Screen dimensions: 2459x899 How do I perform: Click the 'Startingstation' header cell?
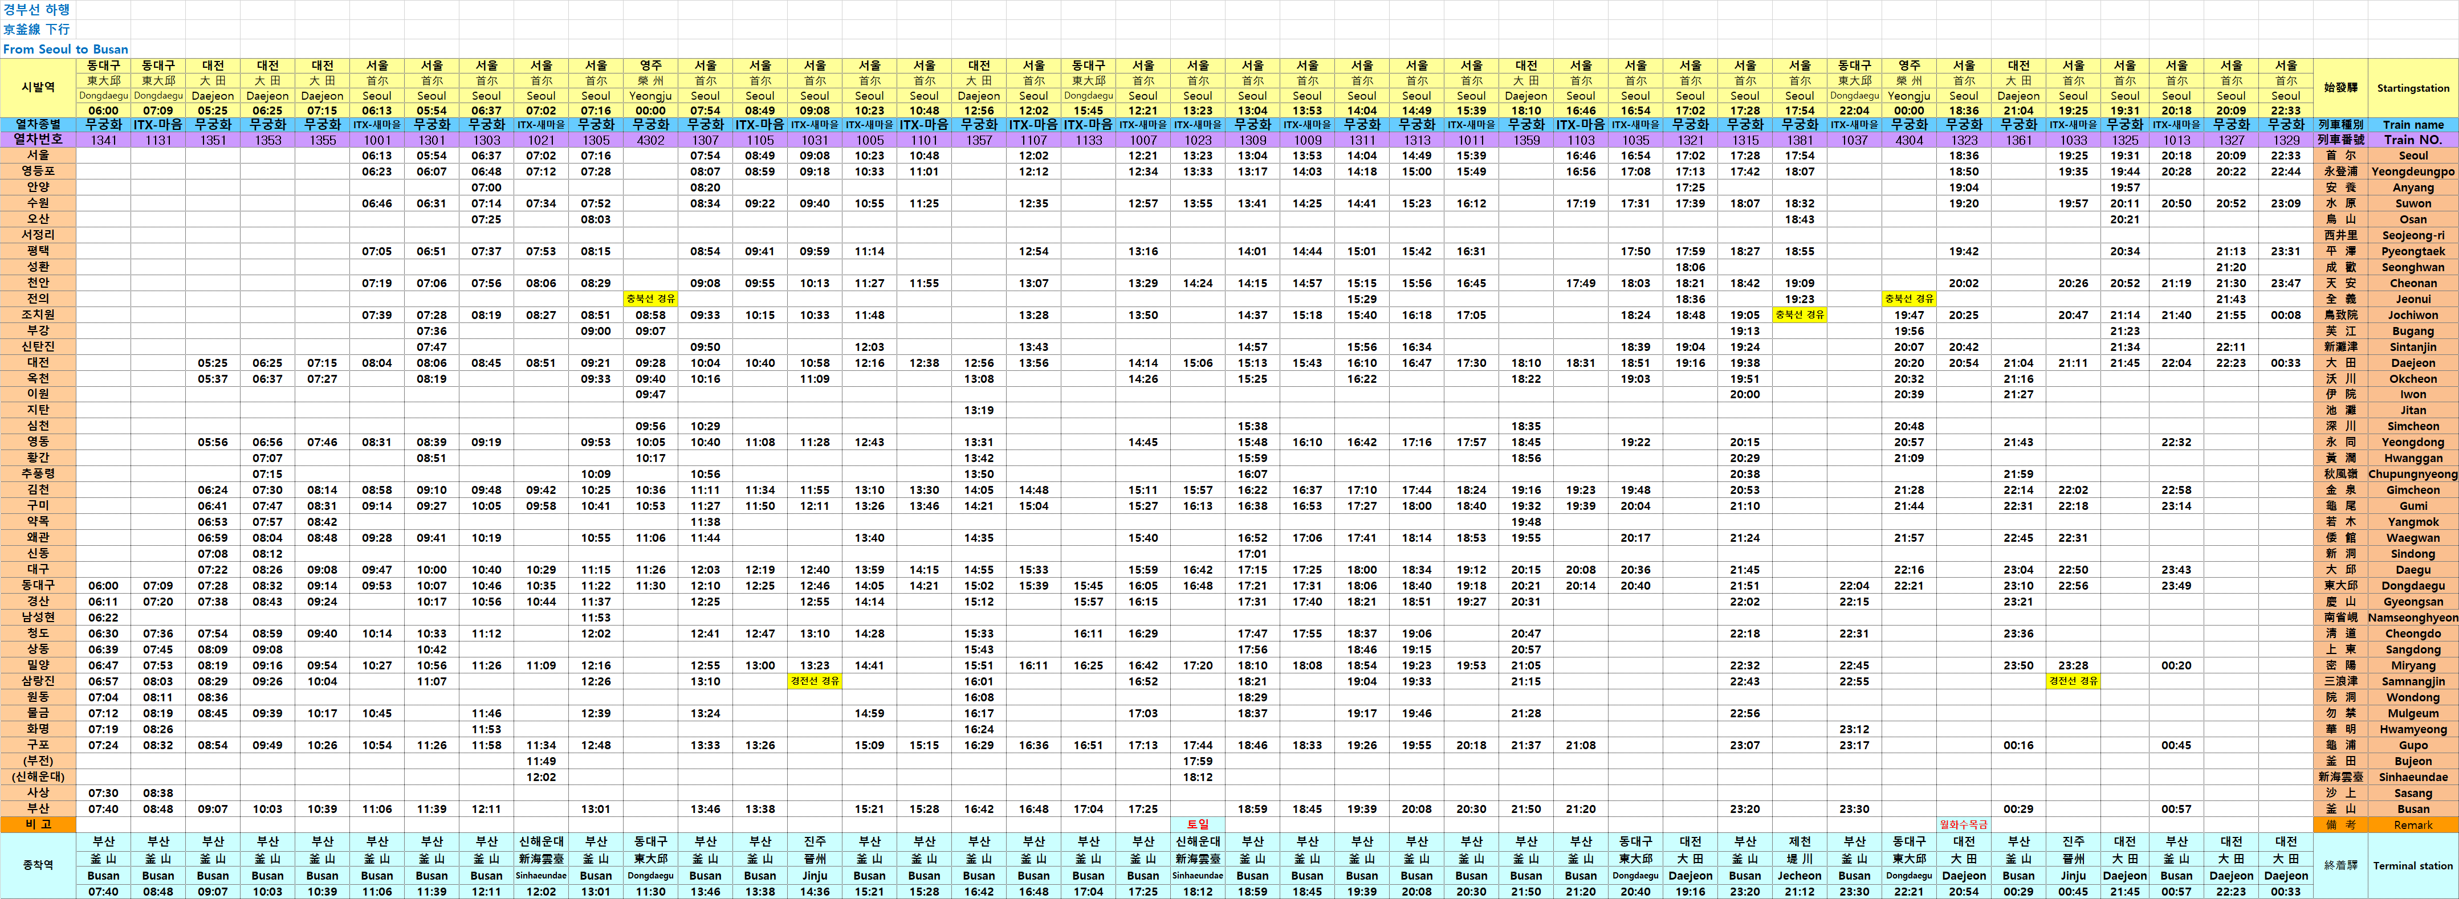pos(2412,89)
